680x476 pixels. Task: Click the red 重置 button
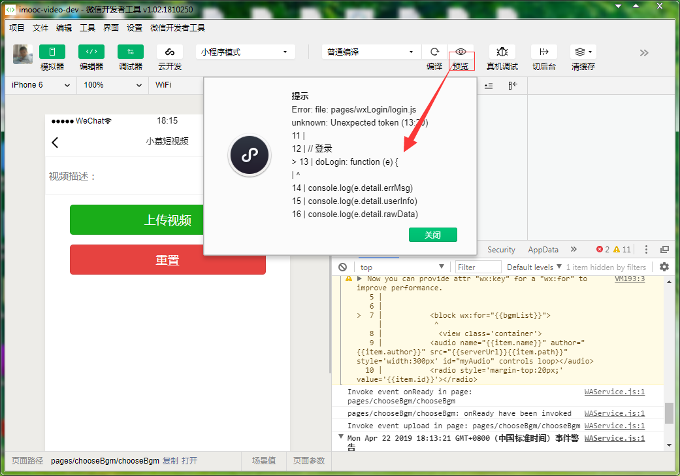pyautogui.click(x=167, y=260)
